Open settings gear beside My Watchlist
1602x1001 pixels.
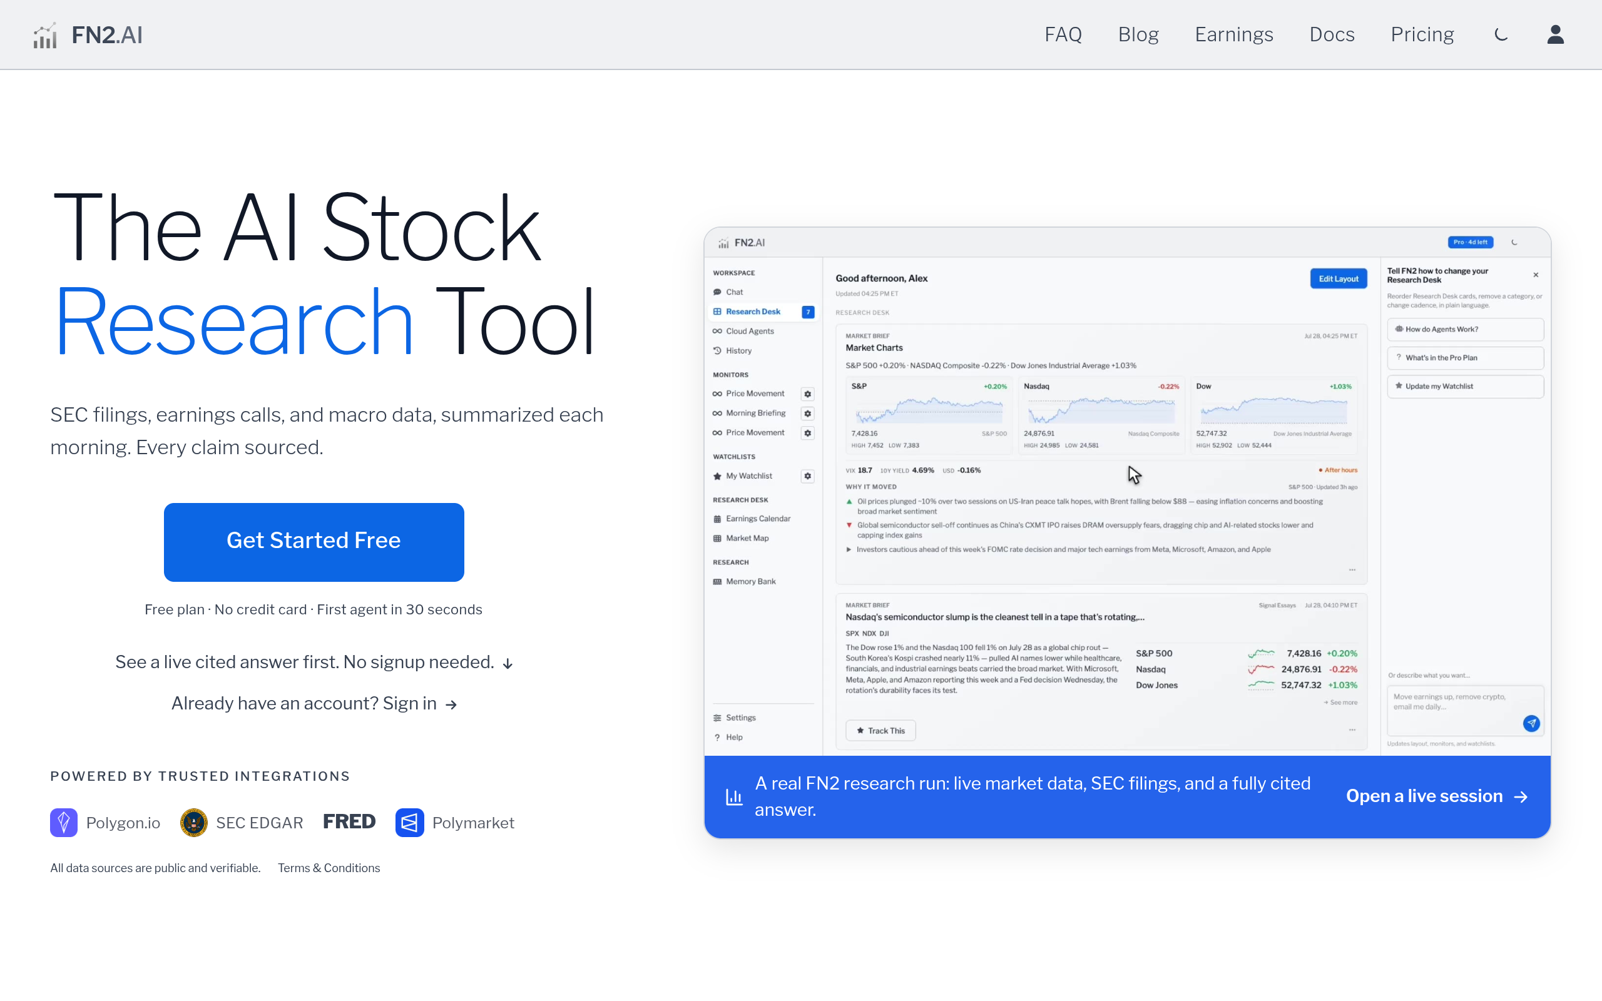coord(807,476)
